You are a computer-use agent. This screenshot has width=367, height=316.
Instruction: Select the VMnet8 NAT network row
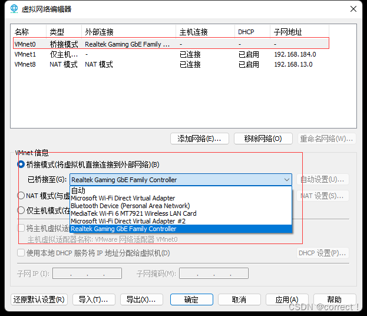pyautogui.click(x=171, y=64)
